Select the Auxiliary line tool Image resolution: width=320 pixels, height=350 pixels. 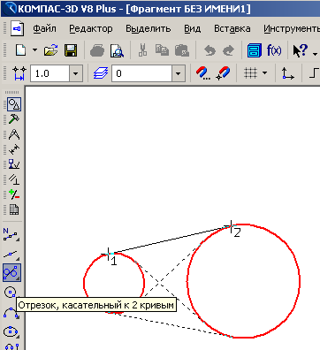[x=11, y=255]
